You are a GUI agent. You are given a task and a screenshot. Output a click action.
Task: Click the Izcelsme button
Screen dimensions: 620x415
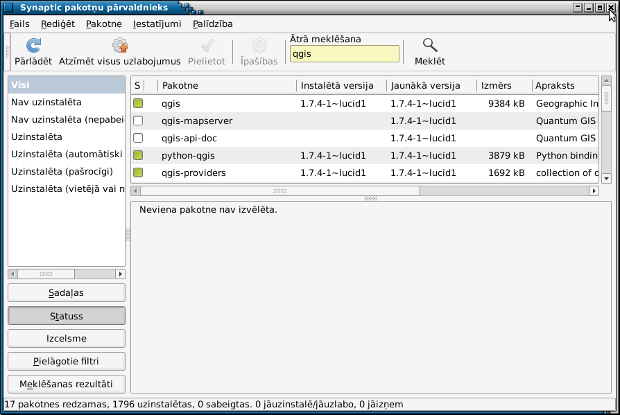[x=67, y=338]
